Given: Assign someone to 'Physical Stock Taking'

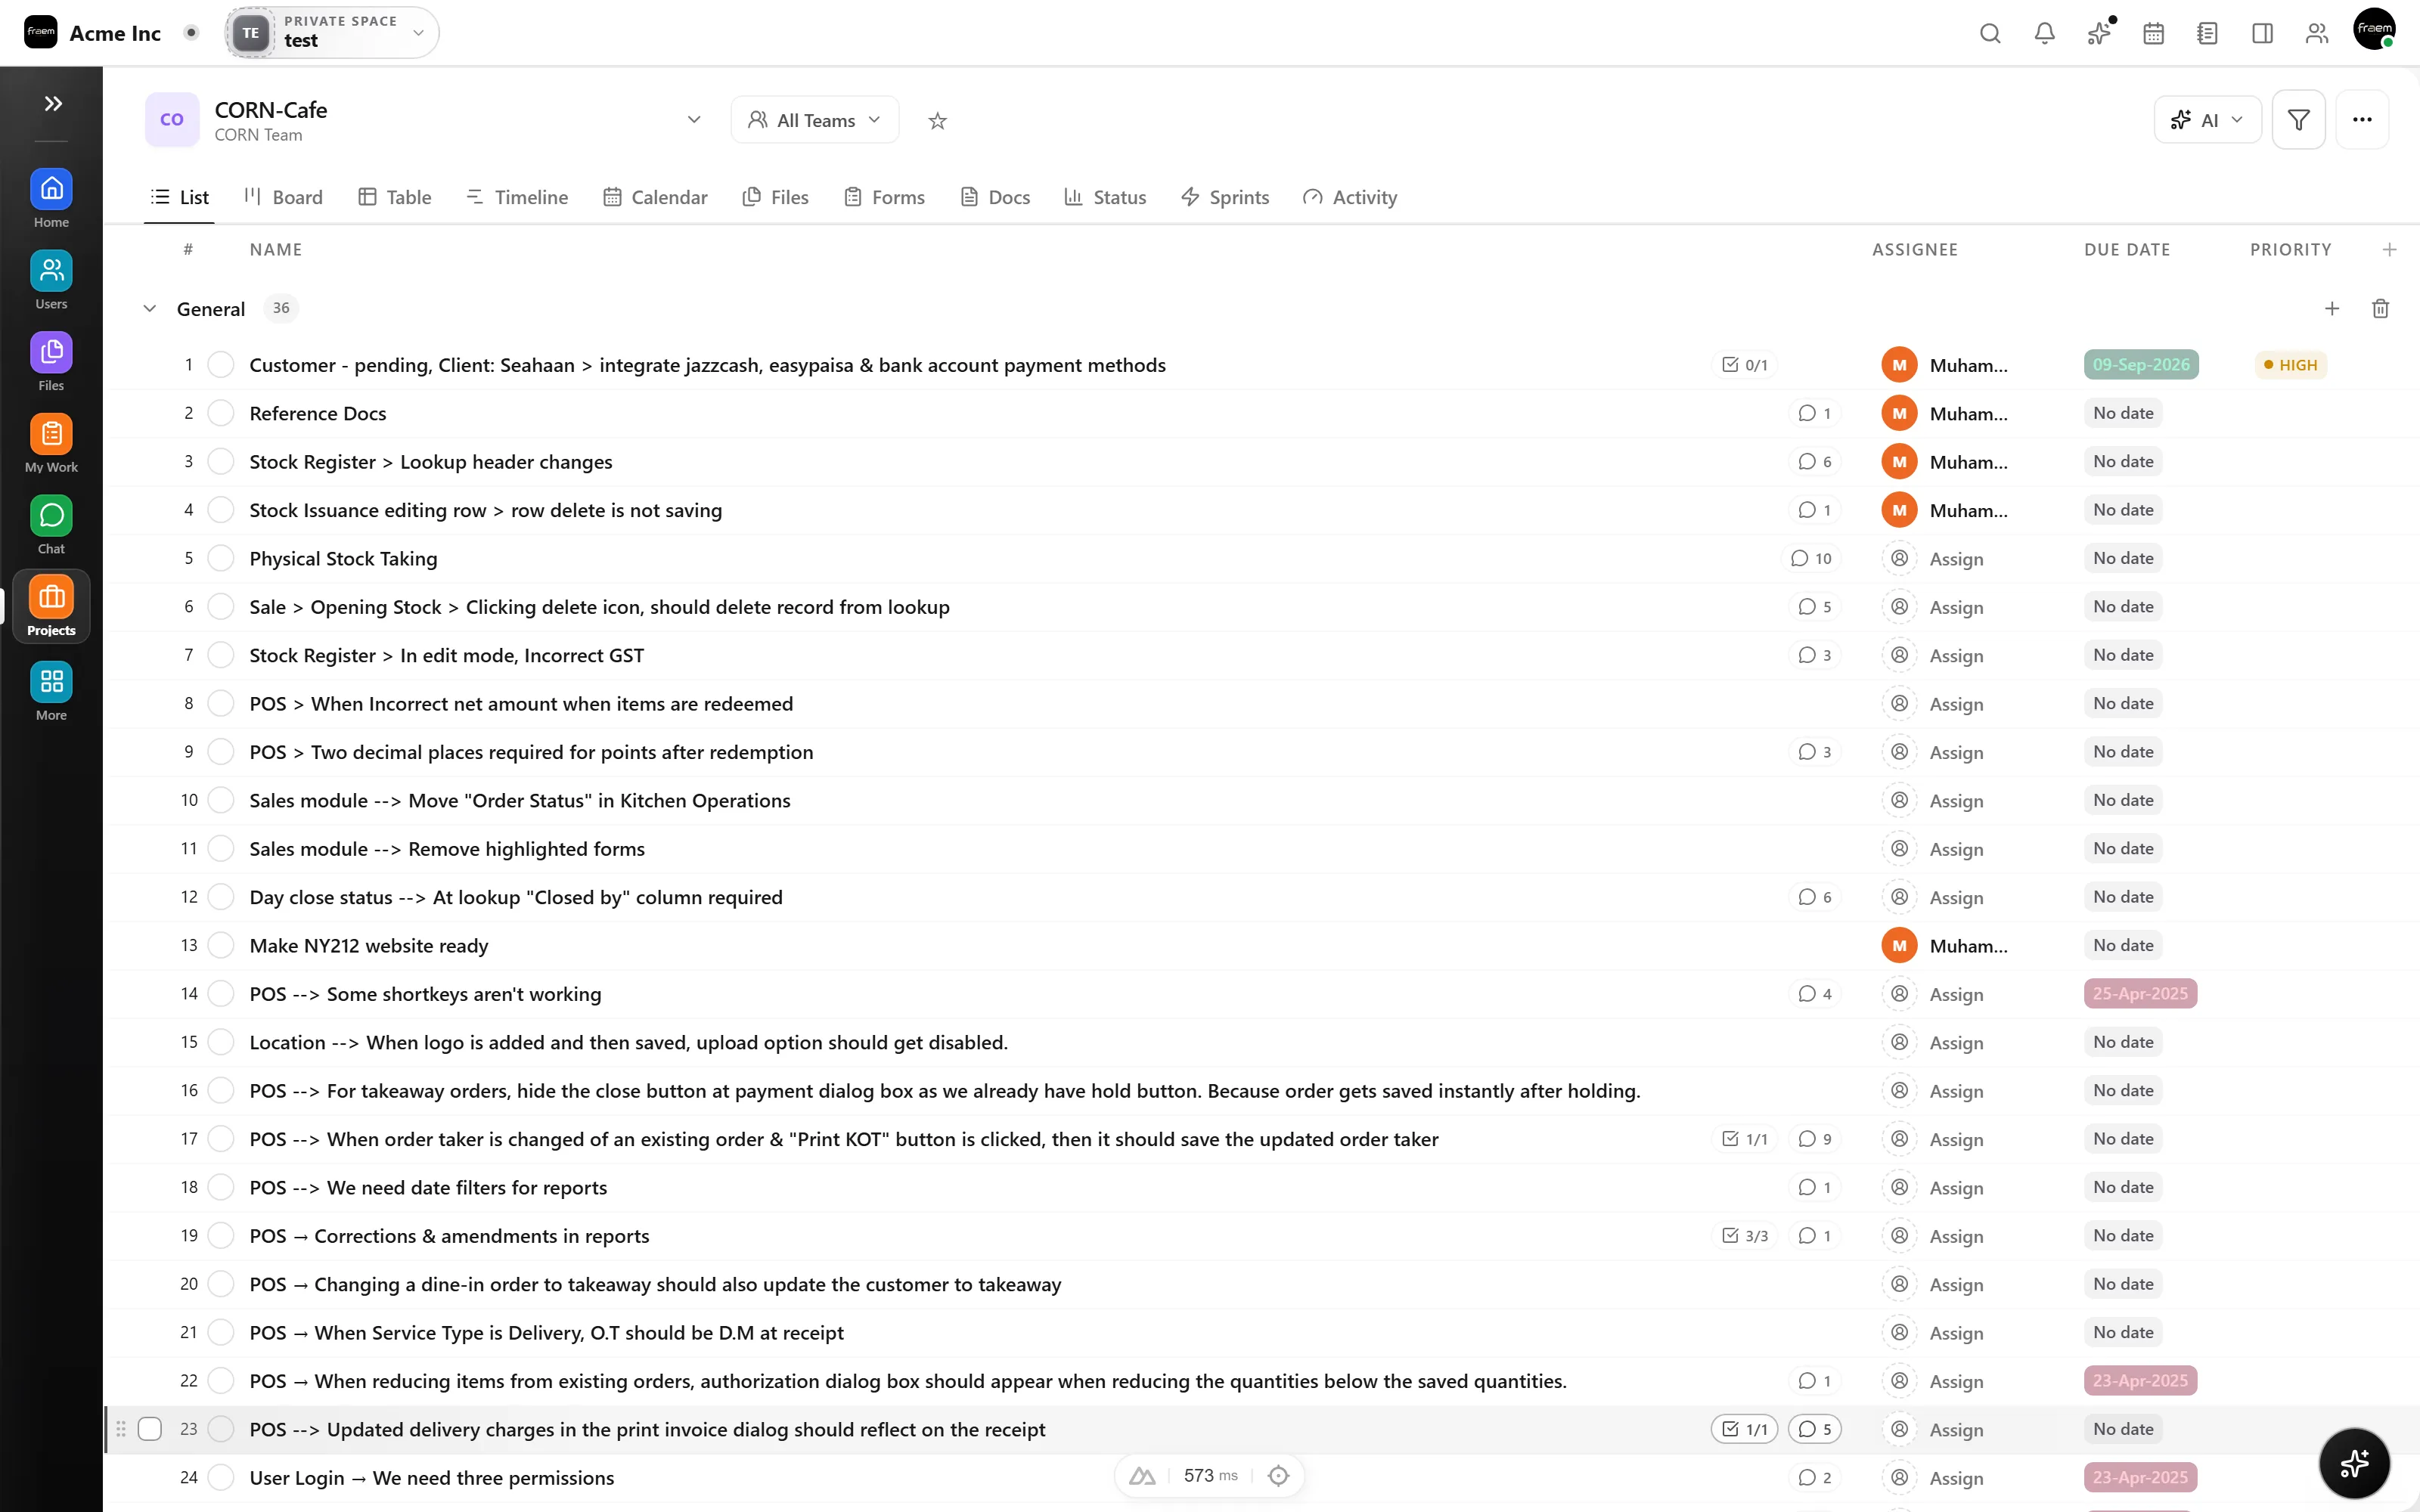Looking at the screenshot, I should [x=1934, y=558].
